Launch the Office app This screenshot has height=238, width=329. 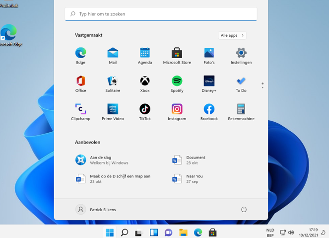click(x=80, y=84)
